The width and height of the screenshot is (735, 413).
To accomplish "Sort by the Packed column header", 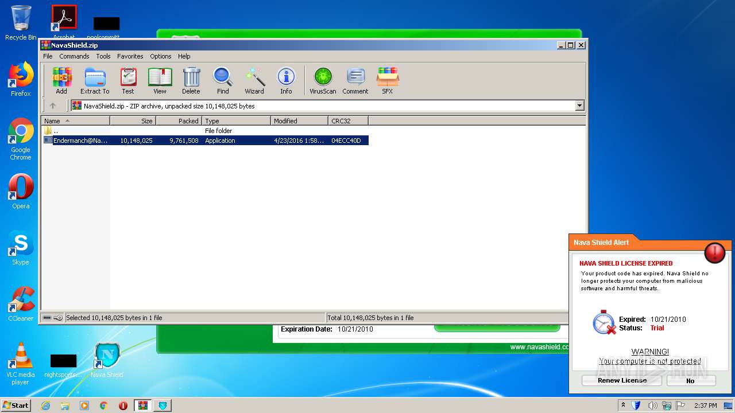I will pos(179,120).
